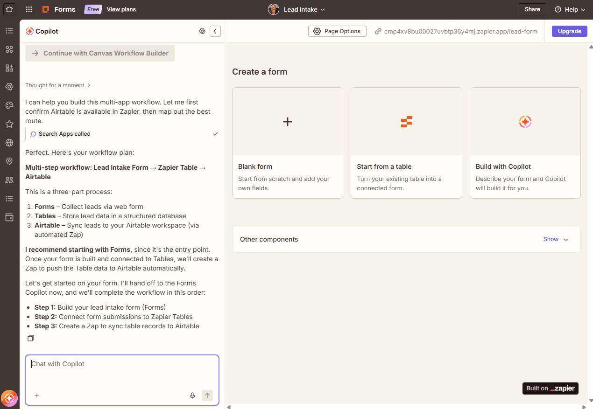Open the apps grid launcher
593x409 pixels.
29,9
